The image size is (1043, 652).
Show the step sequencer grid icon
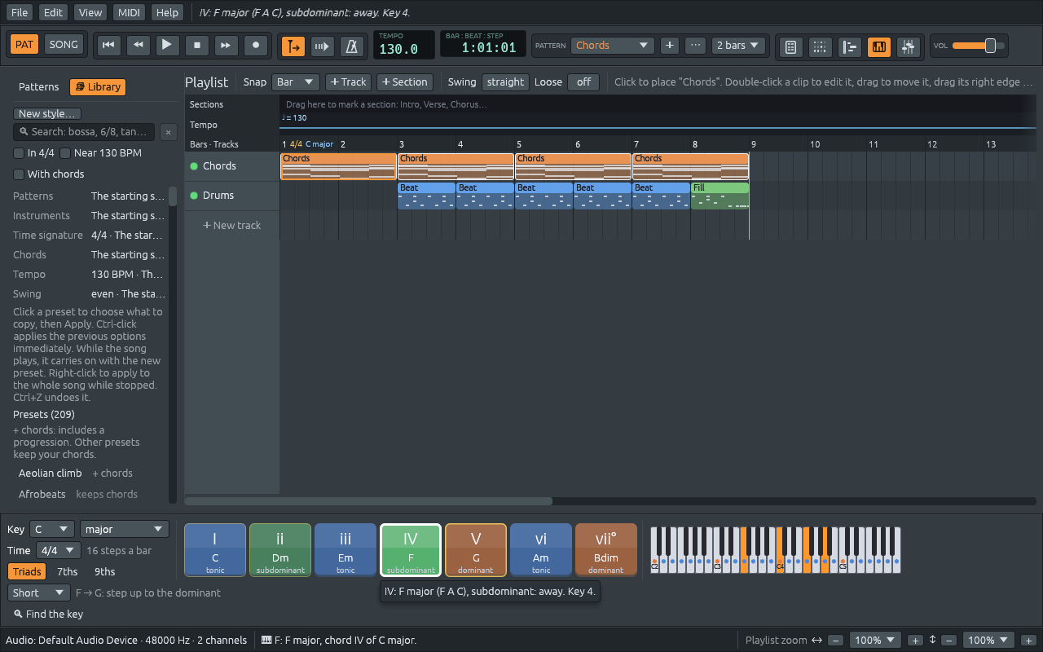pyautogui.click(x=820, y=46)
